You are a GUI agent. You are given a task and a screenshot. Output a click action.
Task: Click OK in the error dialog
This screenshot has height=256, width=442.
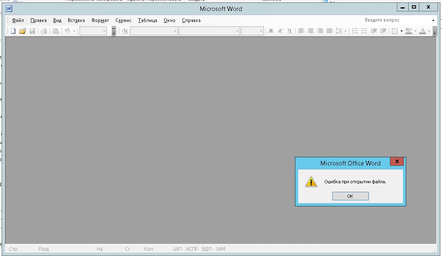350,196
